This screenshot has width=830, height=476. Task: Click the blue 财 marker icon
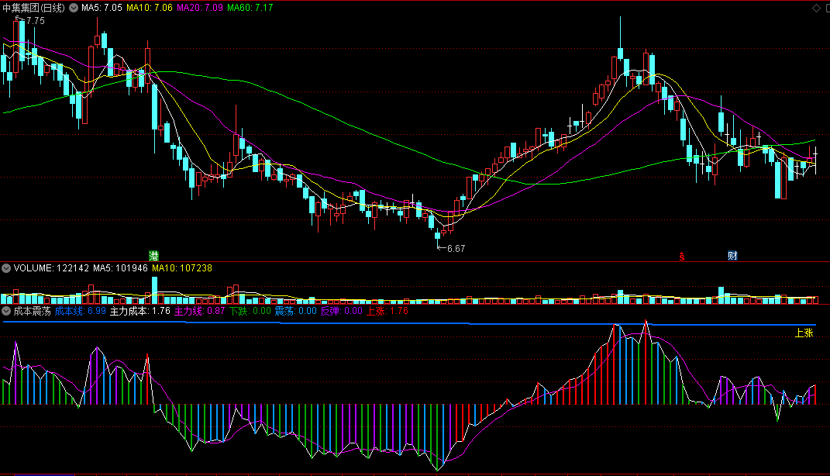click(x=732, y=257)
